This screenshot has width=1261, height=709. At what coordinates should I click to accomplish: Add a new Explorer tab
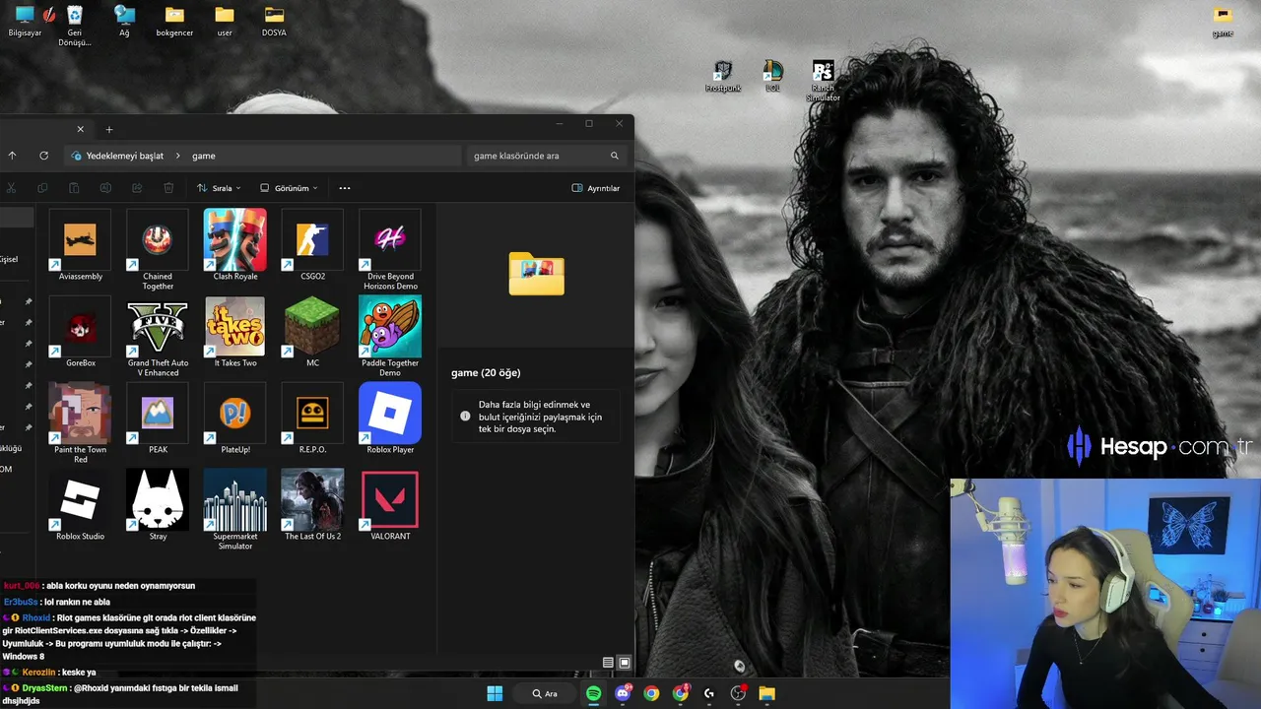109,129
